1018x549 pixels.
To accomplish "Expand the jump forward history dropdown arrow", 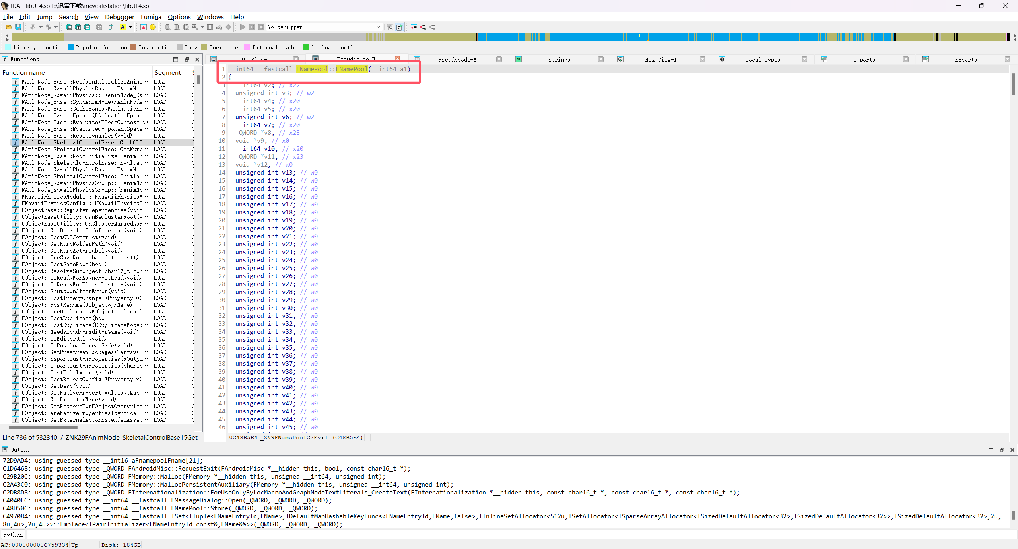I will (x=56, y=27).
